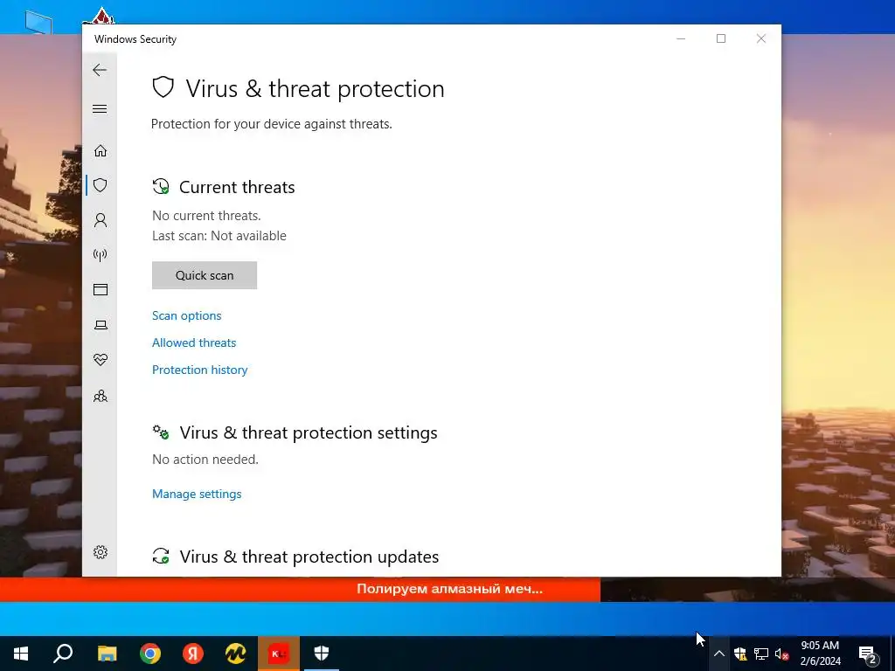Click the shield icon beside page title
The width and height of the screenshot is (895, 671).
(163, 88)
